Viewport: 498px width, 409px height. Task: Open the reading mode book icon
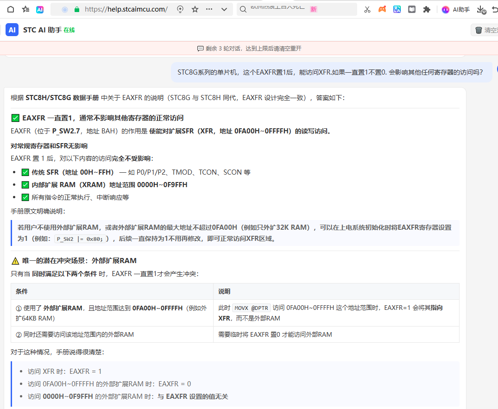[x=412, y=9]
